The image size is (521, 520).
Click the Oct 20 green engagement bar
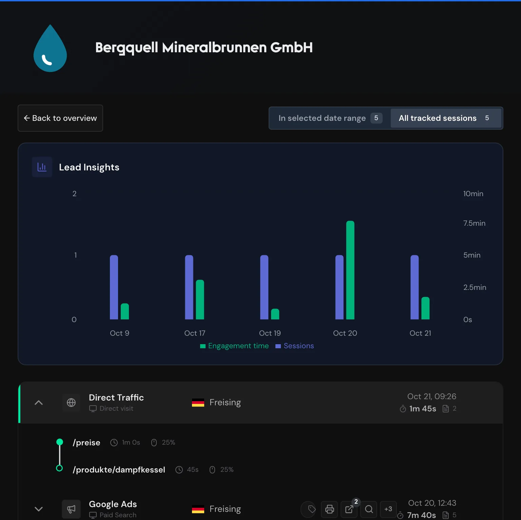(350, 270)
